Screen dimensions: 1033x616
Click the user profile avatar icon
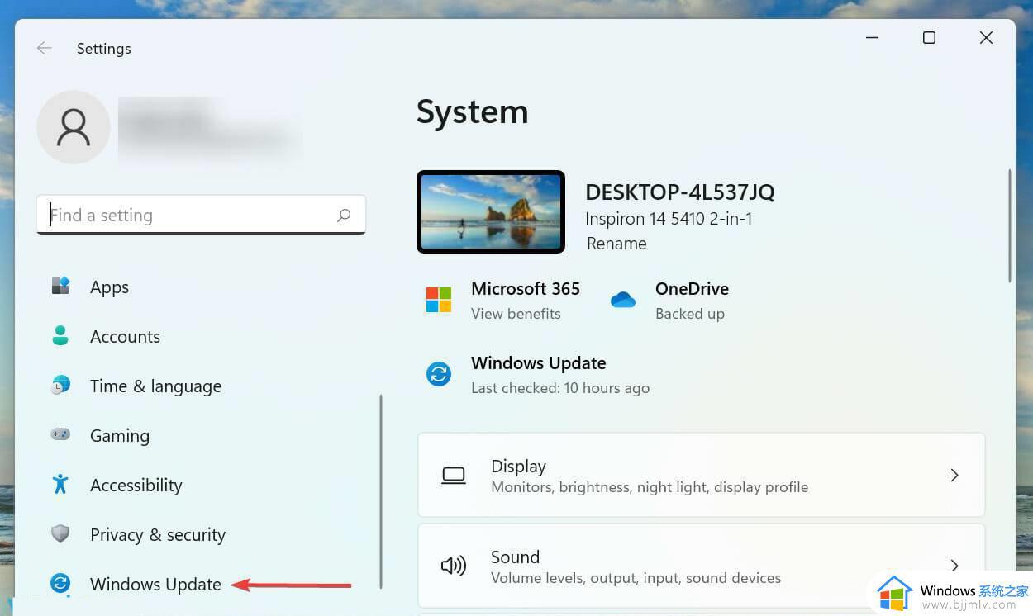[74, 127]
